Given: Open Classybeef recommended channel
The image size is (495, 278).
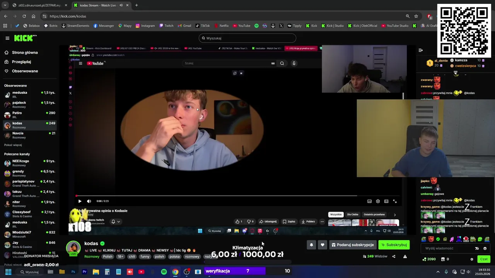Looking at the screenshot, I should [x=29, y=214].
